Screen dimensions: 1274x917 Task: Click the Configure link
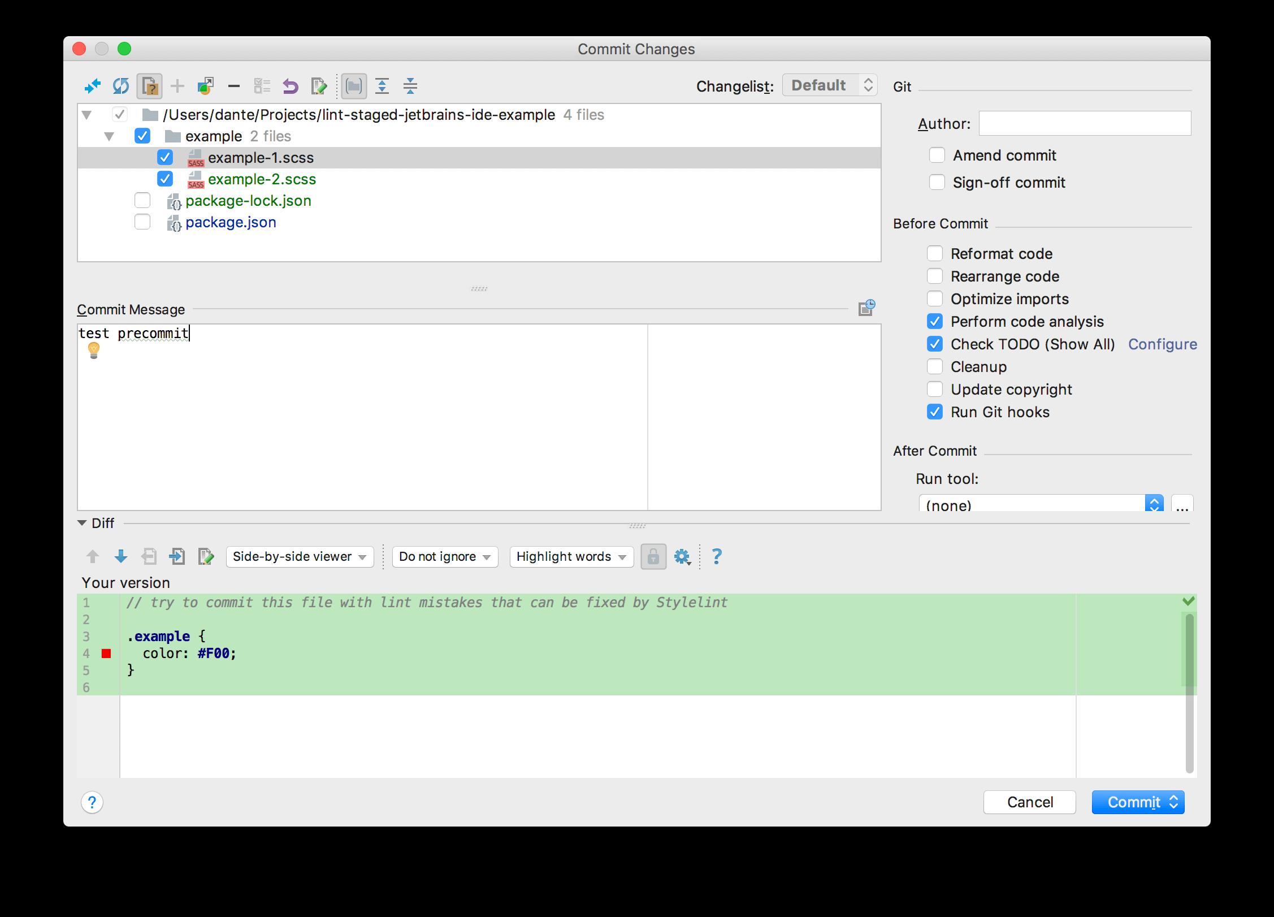pos(1162,344)
